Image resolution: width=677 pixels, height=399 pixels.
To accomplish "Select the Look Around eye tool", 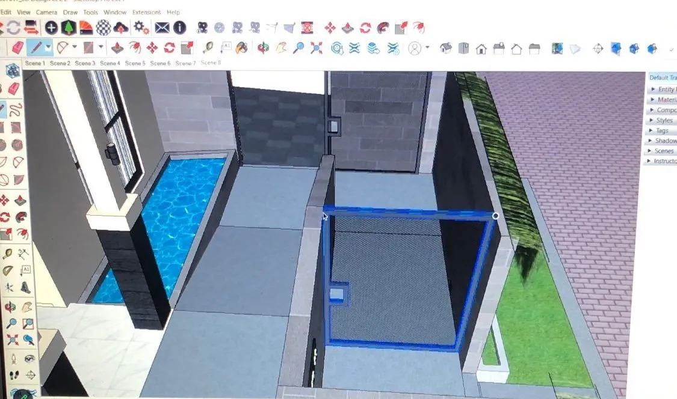I will [29, 358].
